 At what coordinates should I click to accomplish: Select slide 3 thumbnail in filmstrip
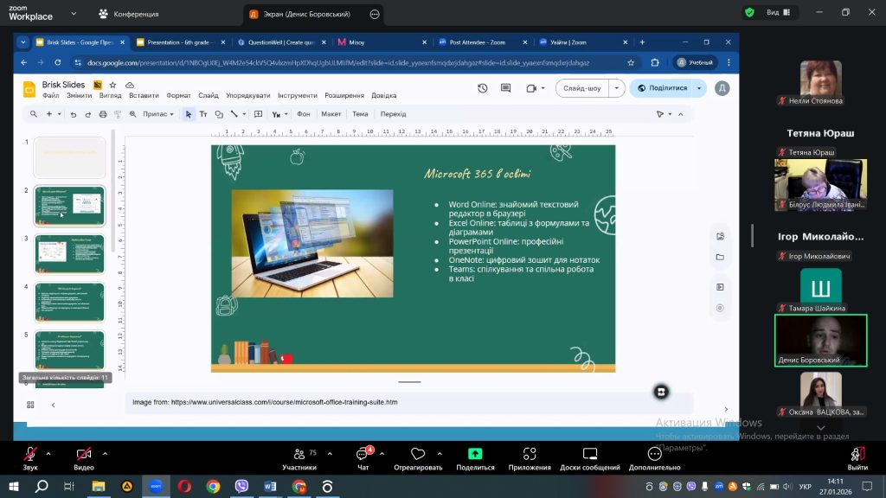coord(69,254)
